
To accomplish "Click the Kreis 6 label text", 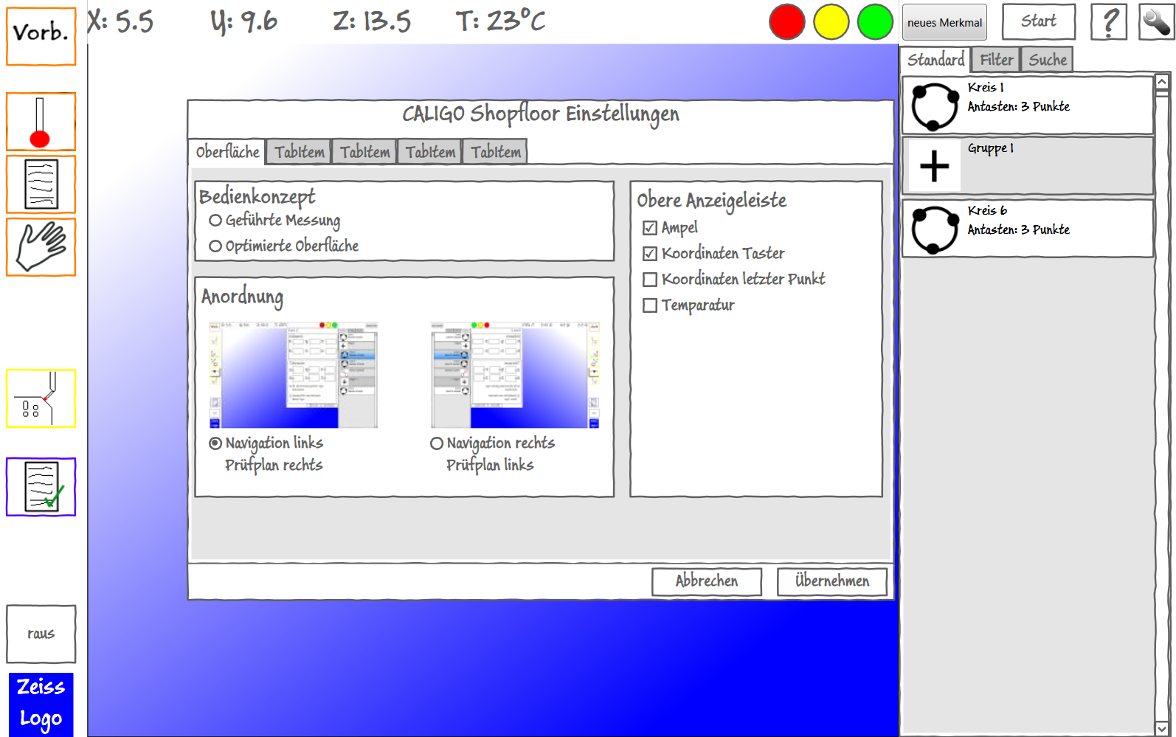I will (x=987, y=210).
